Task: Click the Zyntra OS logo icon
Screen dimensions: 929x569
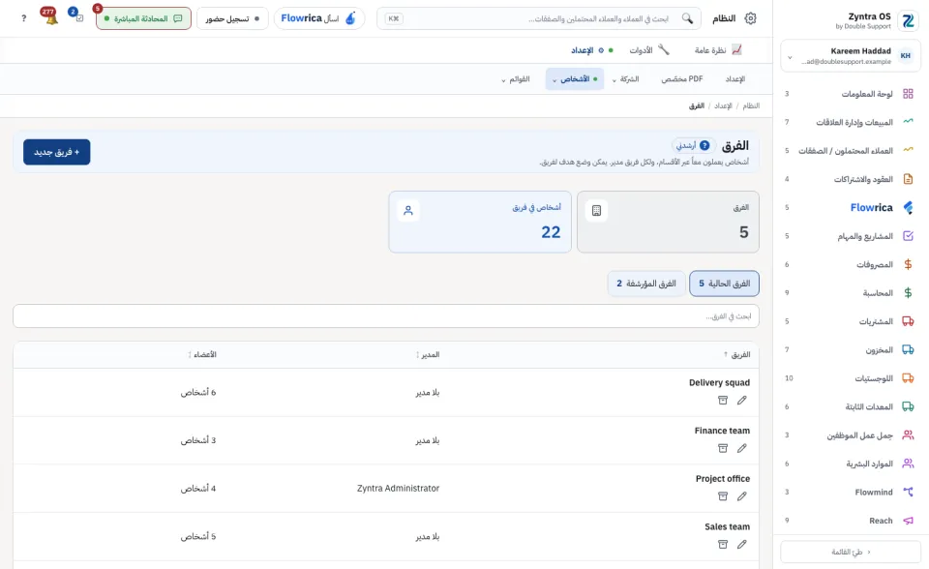Action: click(x=908, y=20)
